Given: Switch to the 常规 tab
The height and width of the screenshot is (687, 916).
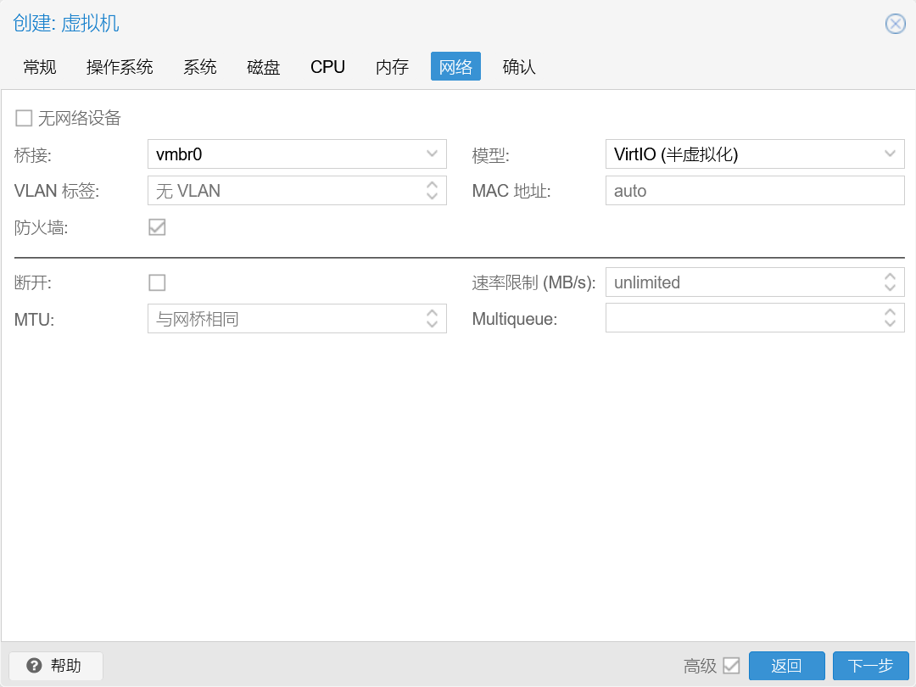Looking at the screenshot, I should [40, 67].
